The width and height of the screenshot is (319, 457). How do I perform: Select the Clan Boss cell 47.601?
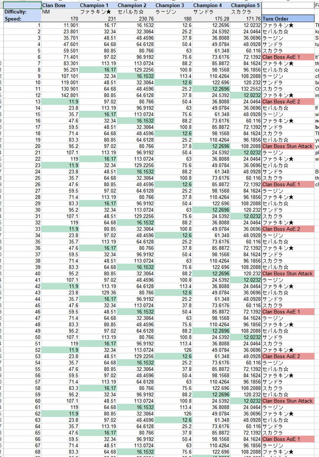(60, 44)
